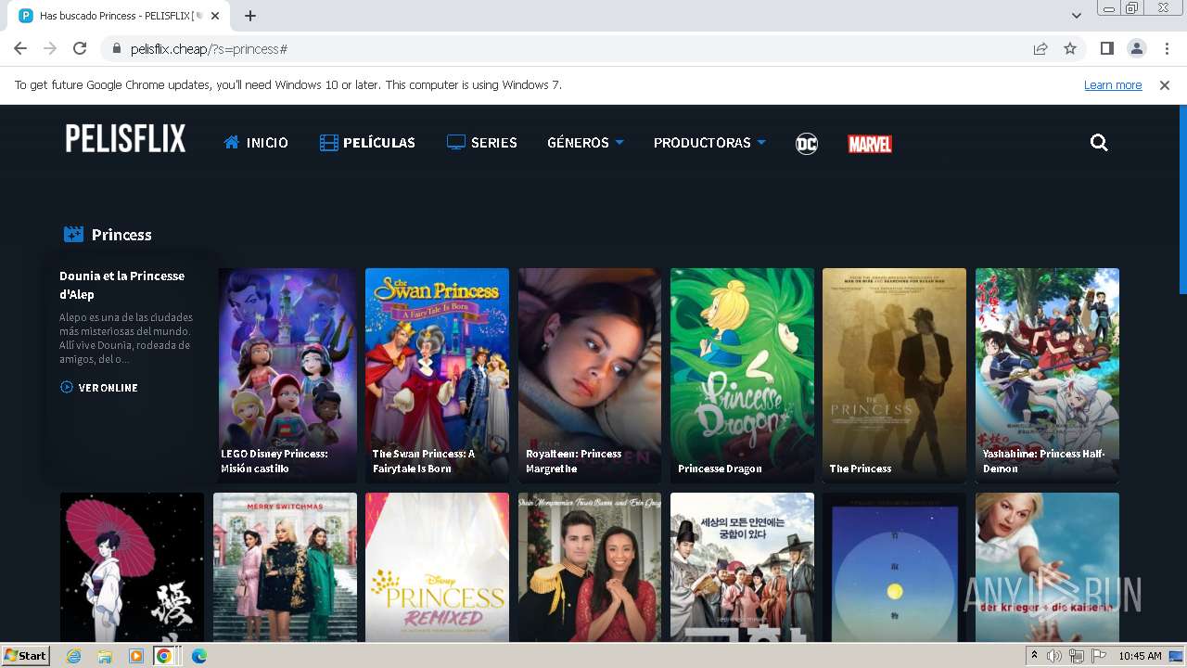Expand the Géneros dropdown
This screenshot has width=1187, height=668.
click(x=585, y=143)
